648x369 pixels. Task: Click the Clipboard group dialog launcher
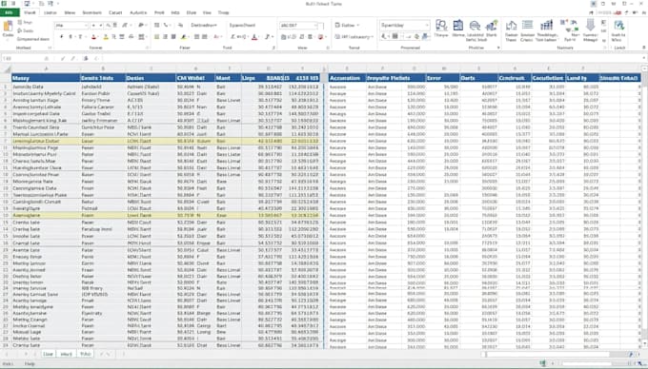point(50,48)
